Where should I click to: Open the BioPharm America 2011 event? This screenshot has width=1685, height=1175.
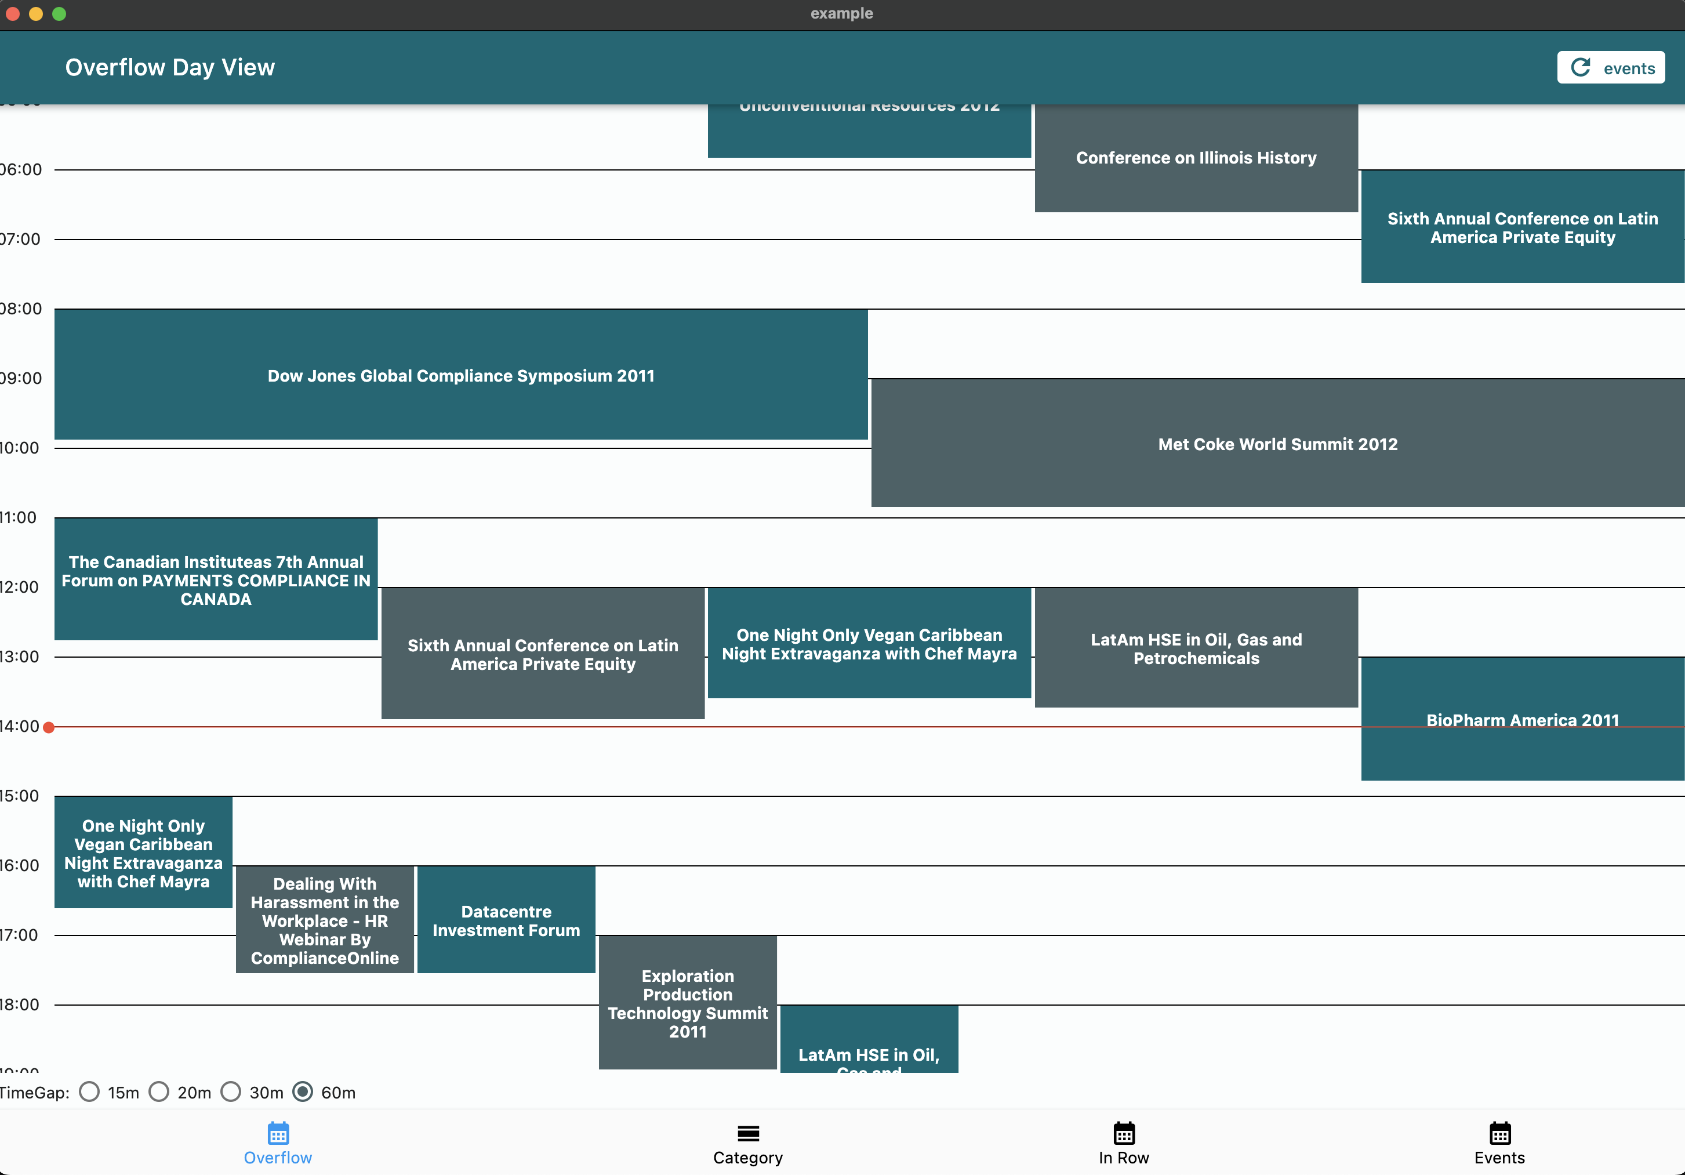tap(1522, 719)
